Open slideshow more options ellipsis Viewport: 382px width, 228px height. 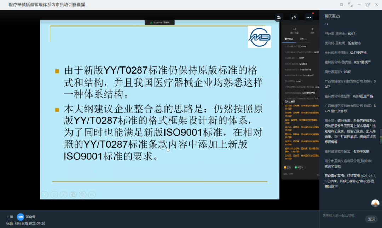pyautogui.click(x=92, y=195)
